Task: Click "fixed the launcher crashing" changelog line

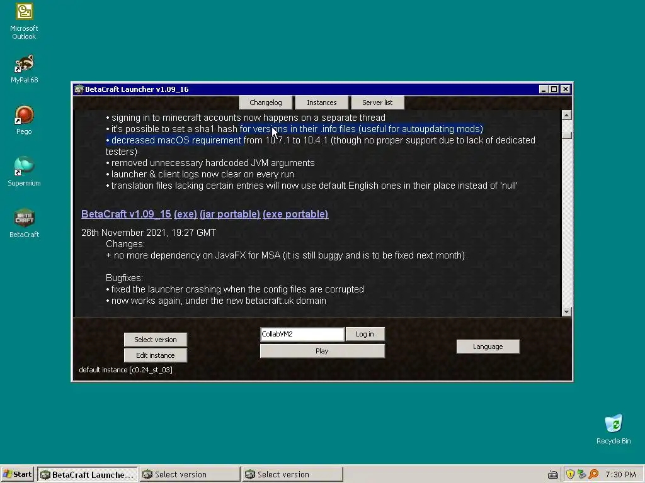Action: coord(235,289)
